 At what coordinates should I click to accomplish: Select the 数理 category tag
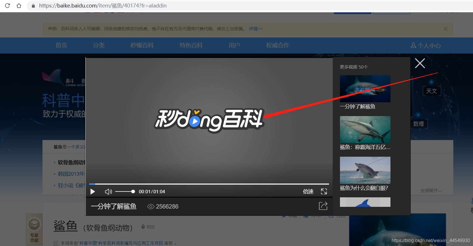[419, 124]
